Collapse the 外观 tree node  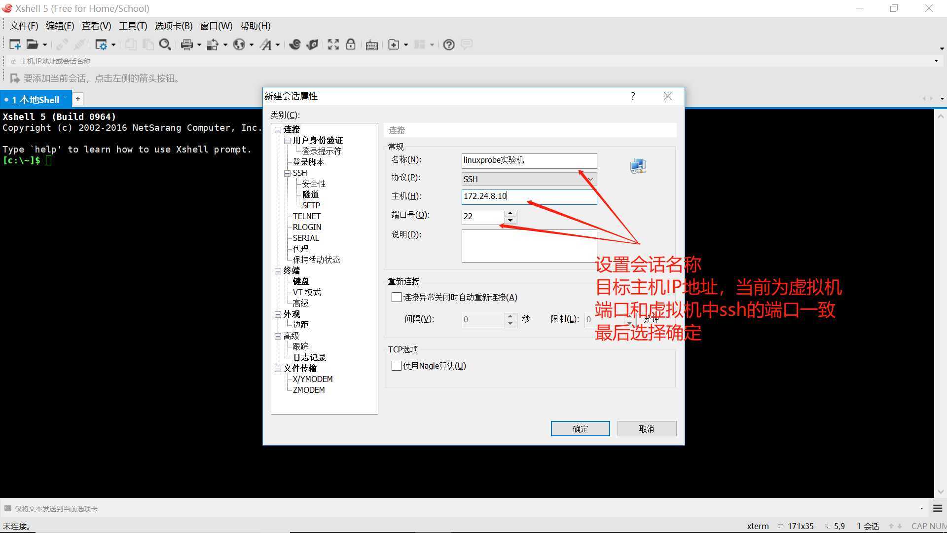point(278,314)
